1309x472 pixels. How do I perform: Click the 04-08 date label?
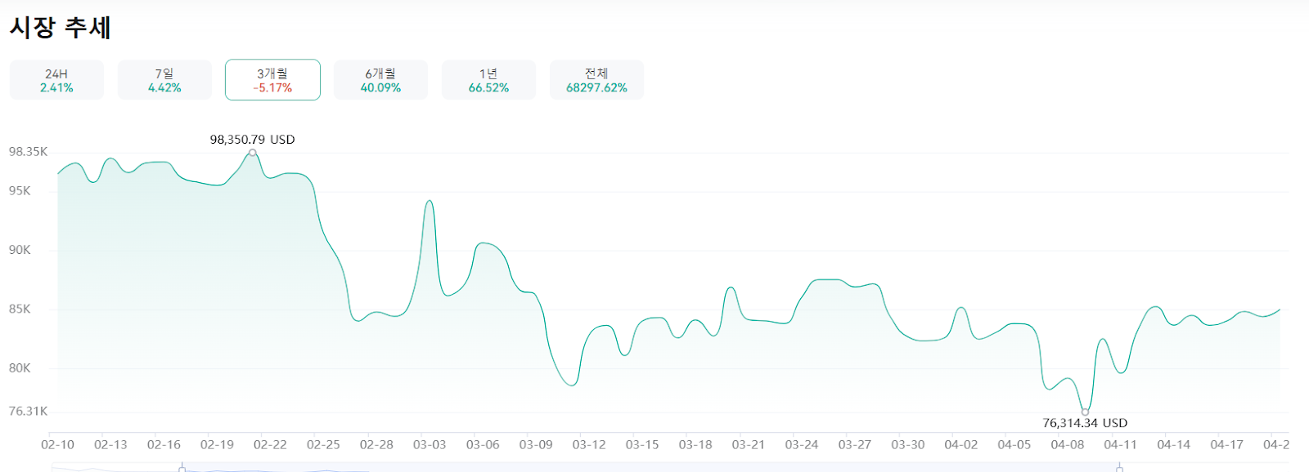pos(1068,445)
